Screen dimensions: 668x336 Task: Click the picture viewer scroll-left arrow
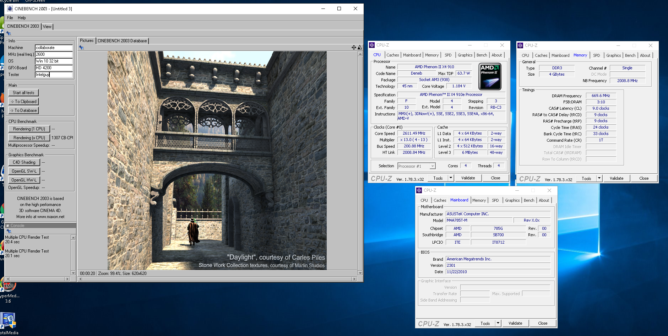point(80,279)
